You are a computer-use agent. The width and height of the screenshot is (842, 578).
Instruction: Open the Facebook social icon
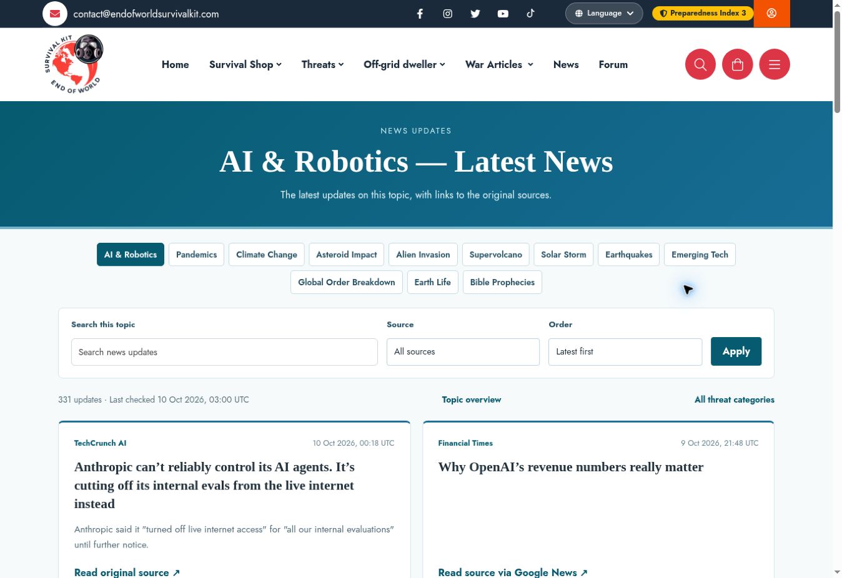click(420, 14)
